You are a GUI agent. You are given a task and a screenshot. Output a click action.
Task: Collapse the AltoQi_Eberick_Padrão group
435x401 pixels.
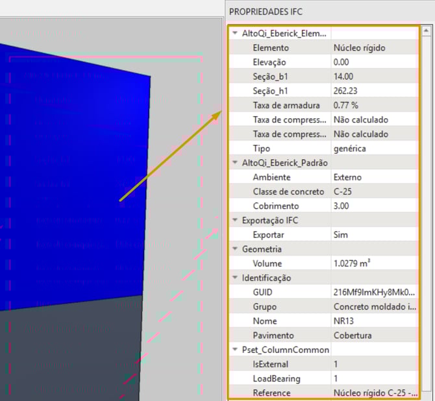coord(235,163)
